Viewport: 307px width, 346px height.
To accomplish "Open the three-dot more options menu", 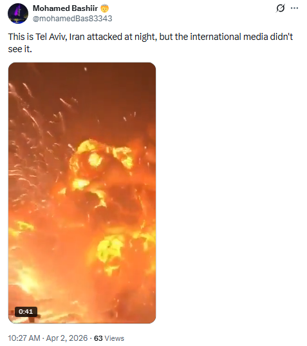I will click(294, 8).
